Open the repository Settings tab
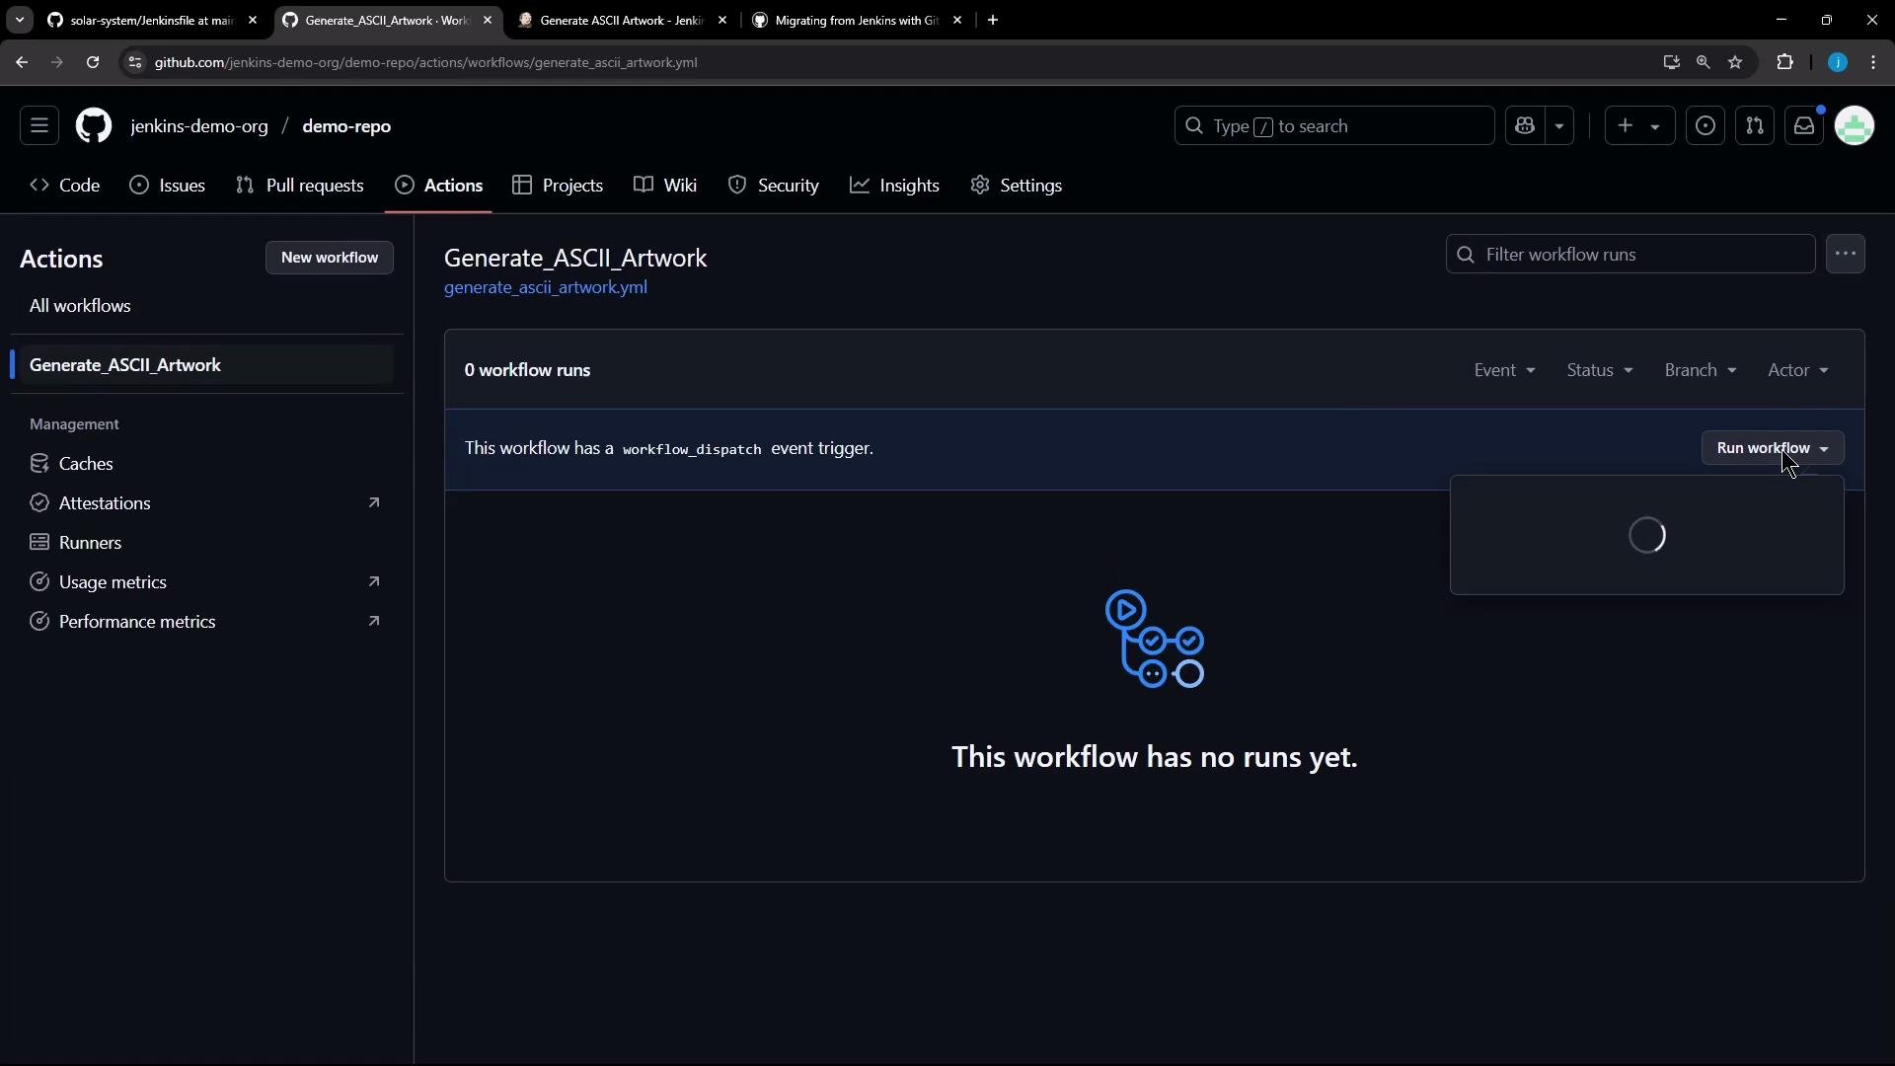The height and width of the screenshot is (1066, 1895). pos(1017,186)
